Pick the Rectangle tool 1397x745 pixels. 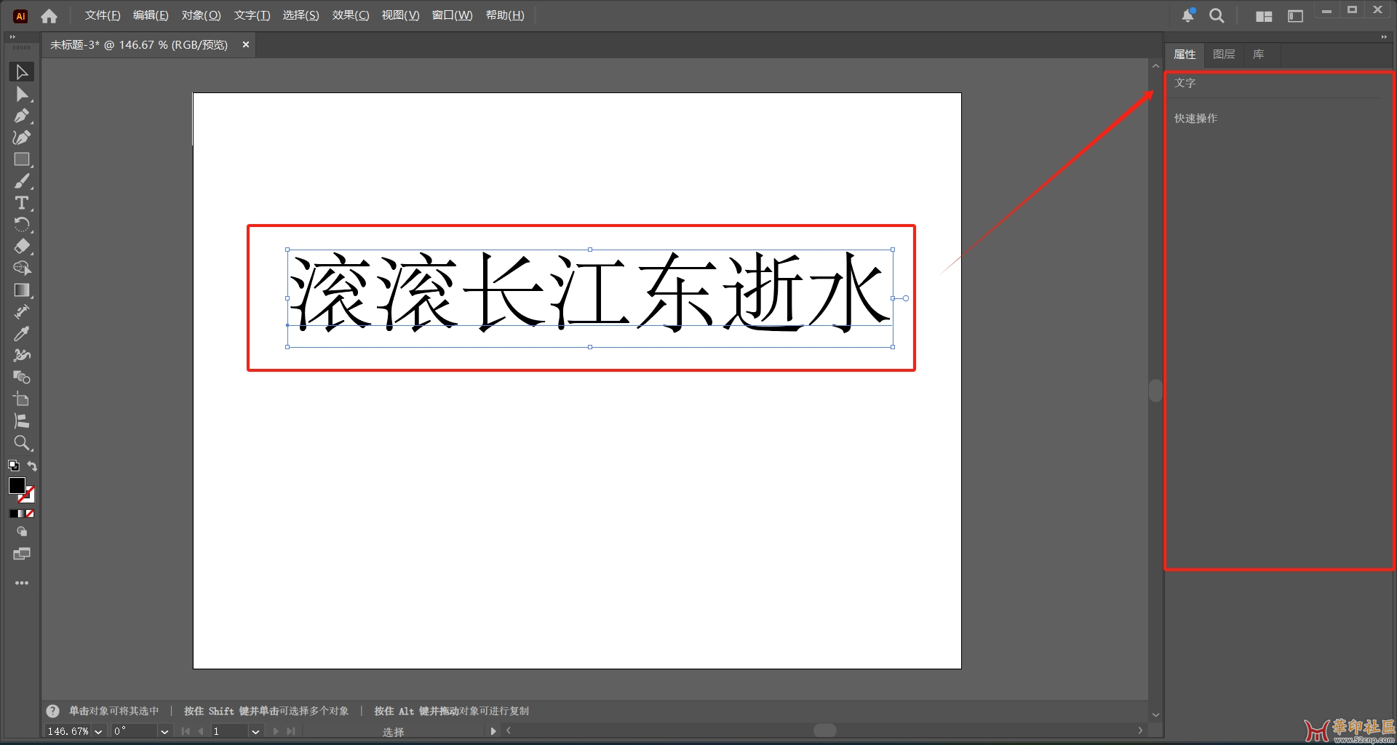(22, 159)
